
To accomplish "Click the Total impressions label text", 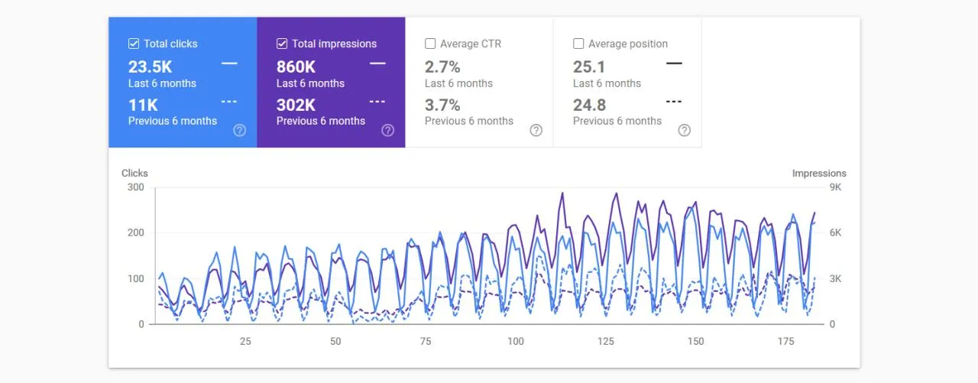I will (334, 44).
